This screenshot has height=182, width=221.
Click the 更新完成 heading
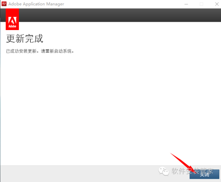pos(25,38)
